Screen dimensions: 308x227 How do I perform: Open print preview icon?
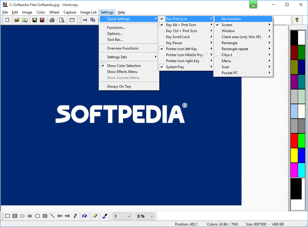pos(62,20)
